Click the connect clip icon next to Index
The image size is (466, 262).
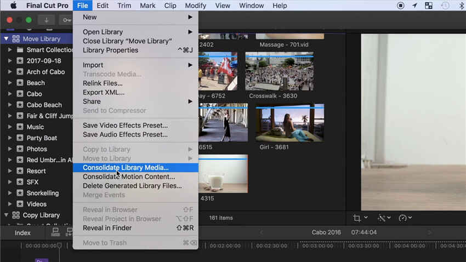(55, 232)
